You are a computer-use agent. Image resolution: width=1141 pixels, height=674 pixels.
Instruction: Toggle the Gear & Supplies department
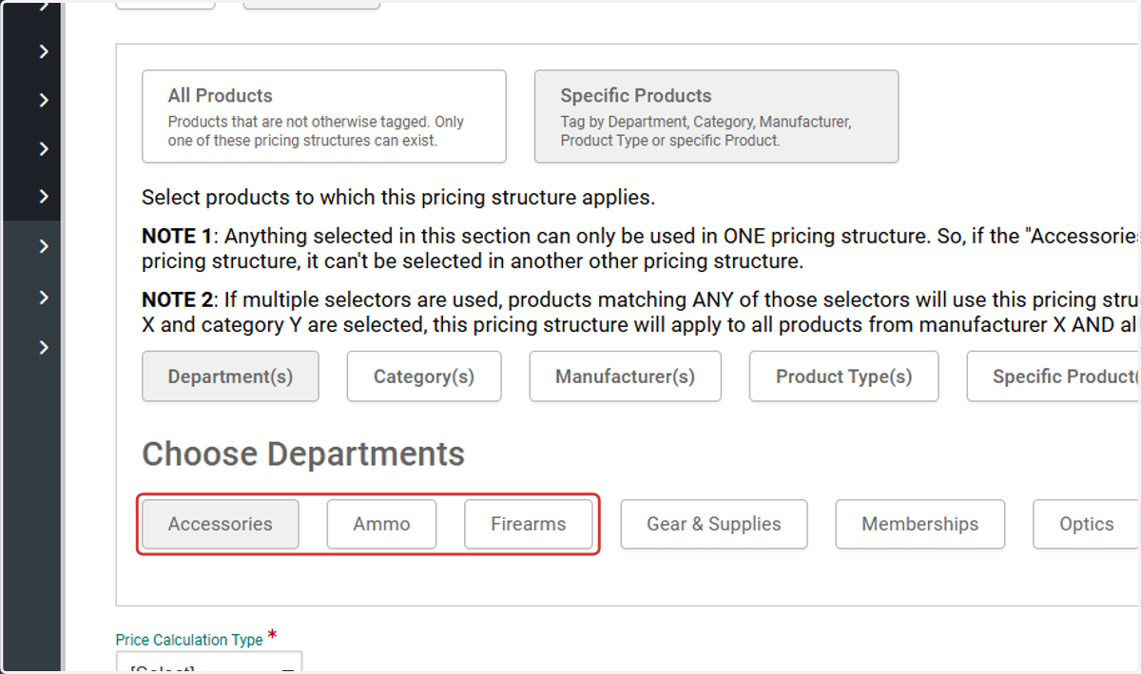(x=714, y=524)
